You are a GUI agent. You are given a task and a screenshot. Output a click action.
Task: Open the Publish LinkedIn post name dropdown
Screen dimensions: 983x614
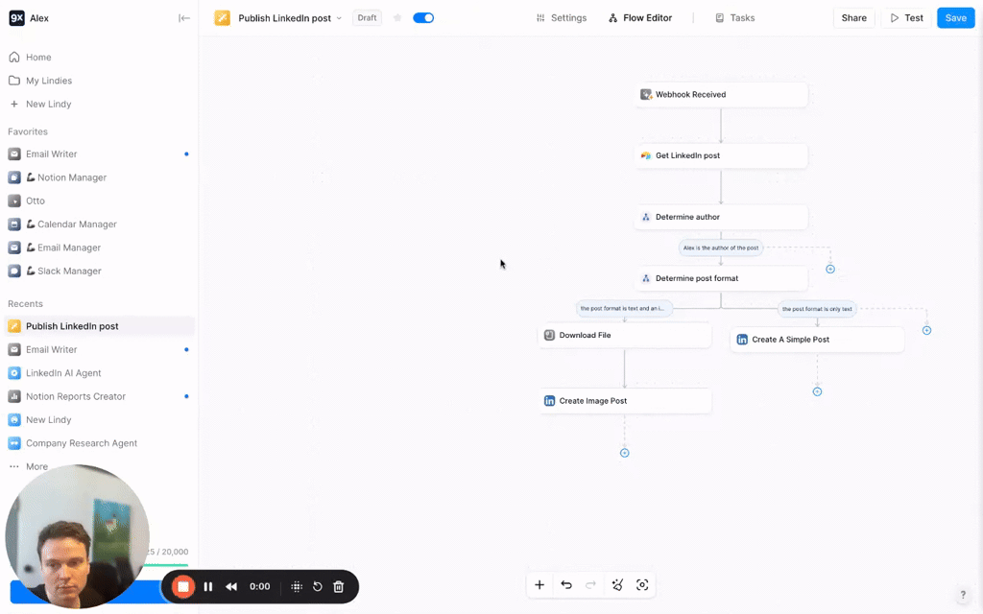(339, 18)
